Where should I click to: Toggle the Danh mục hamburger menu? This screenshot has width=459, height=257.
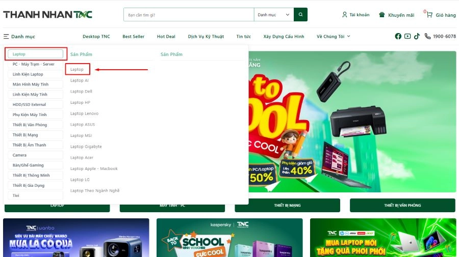pos(19,37)
